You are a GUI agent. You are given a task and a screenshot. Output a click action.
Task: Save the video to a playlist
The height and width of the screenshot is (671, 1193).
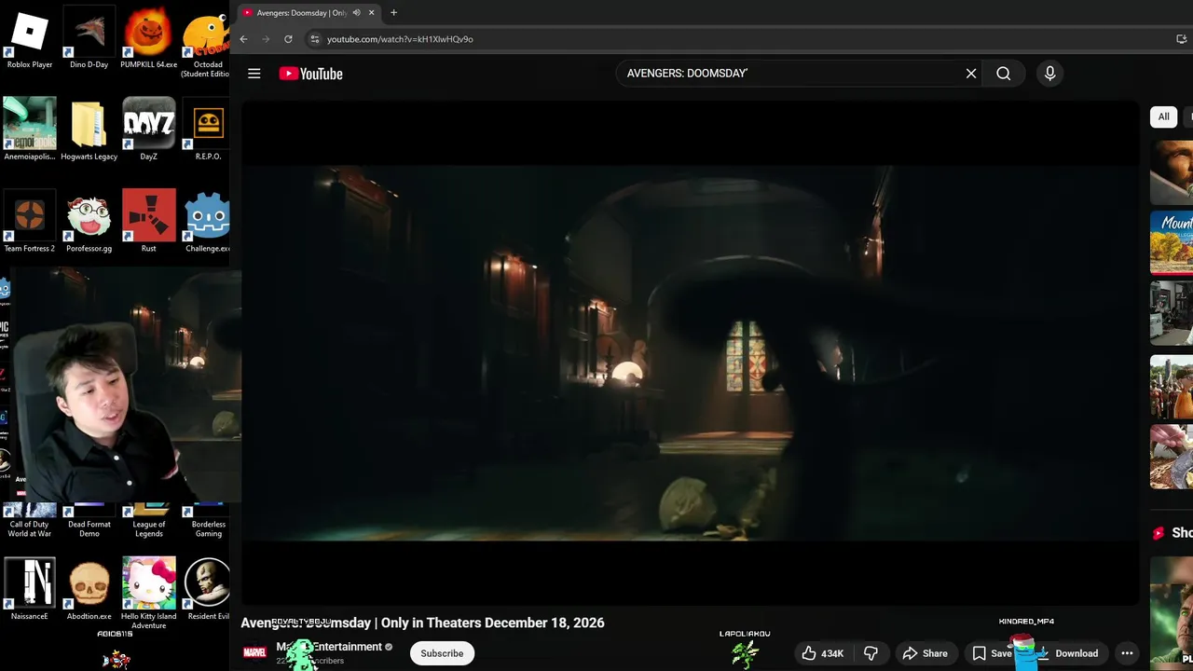pos(993,653)
